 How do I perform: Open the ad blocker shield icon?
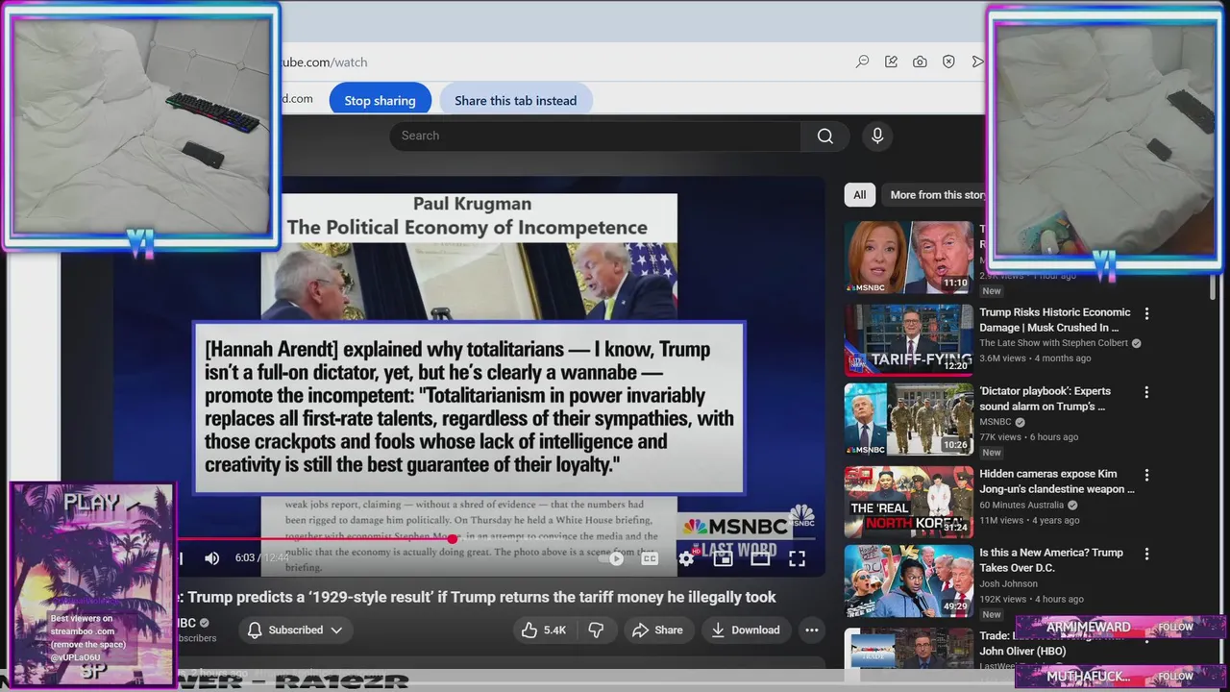[x=948, y=62]
